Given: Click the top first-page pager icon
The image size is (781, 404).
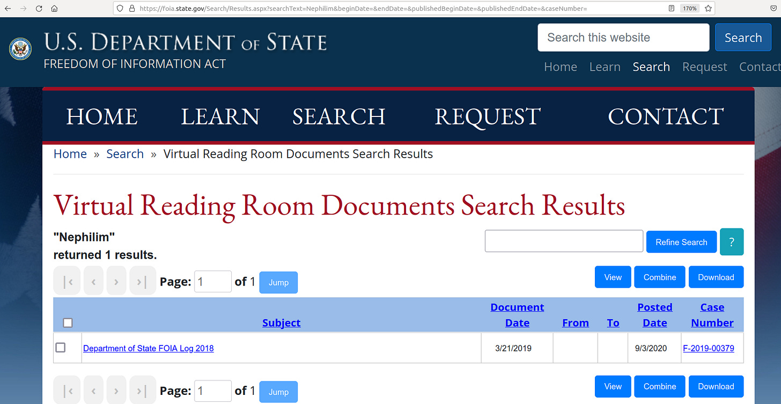Looking at the screenshot, I should pos(67,282).
